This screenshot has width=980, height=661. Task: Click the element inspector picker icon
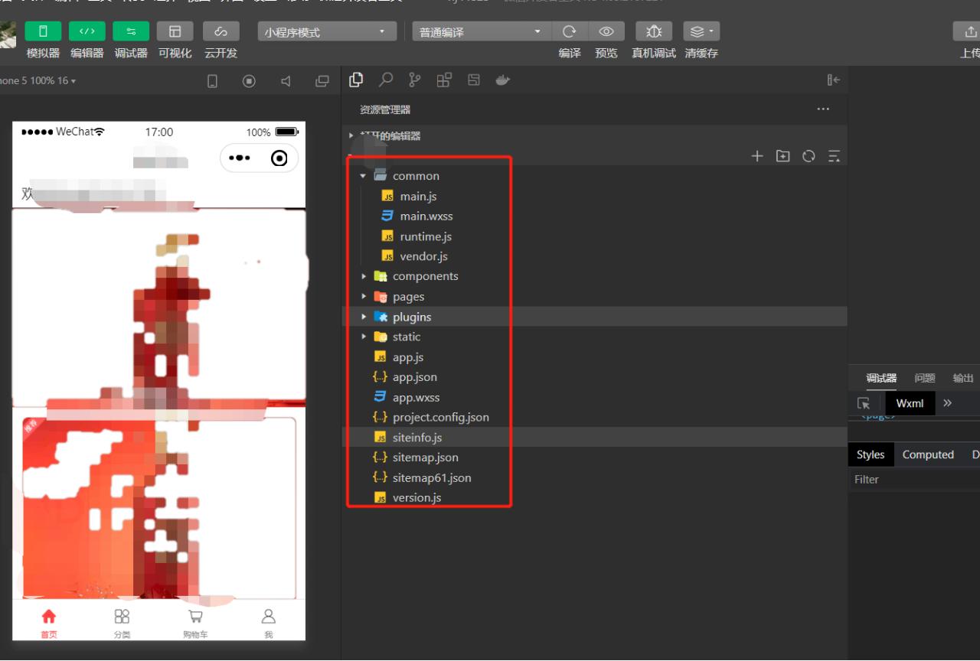tap(864, 403)
